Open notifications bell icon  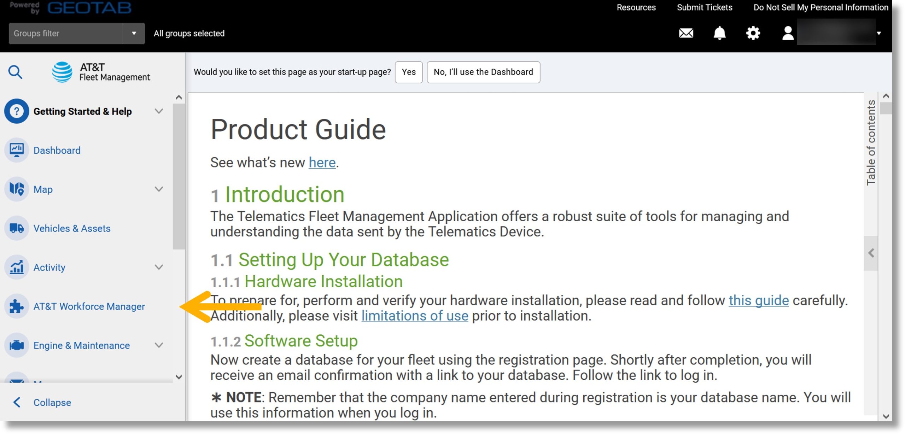[x=719, y=33]
